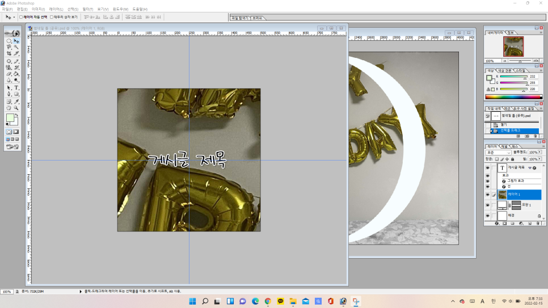Select the Blur tool
This screenshot has width=548, height=308.
[9, 80]
